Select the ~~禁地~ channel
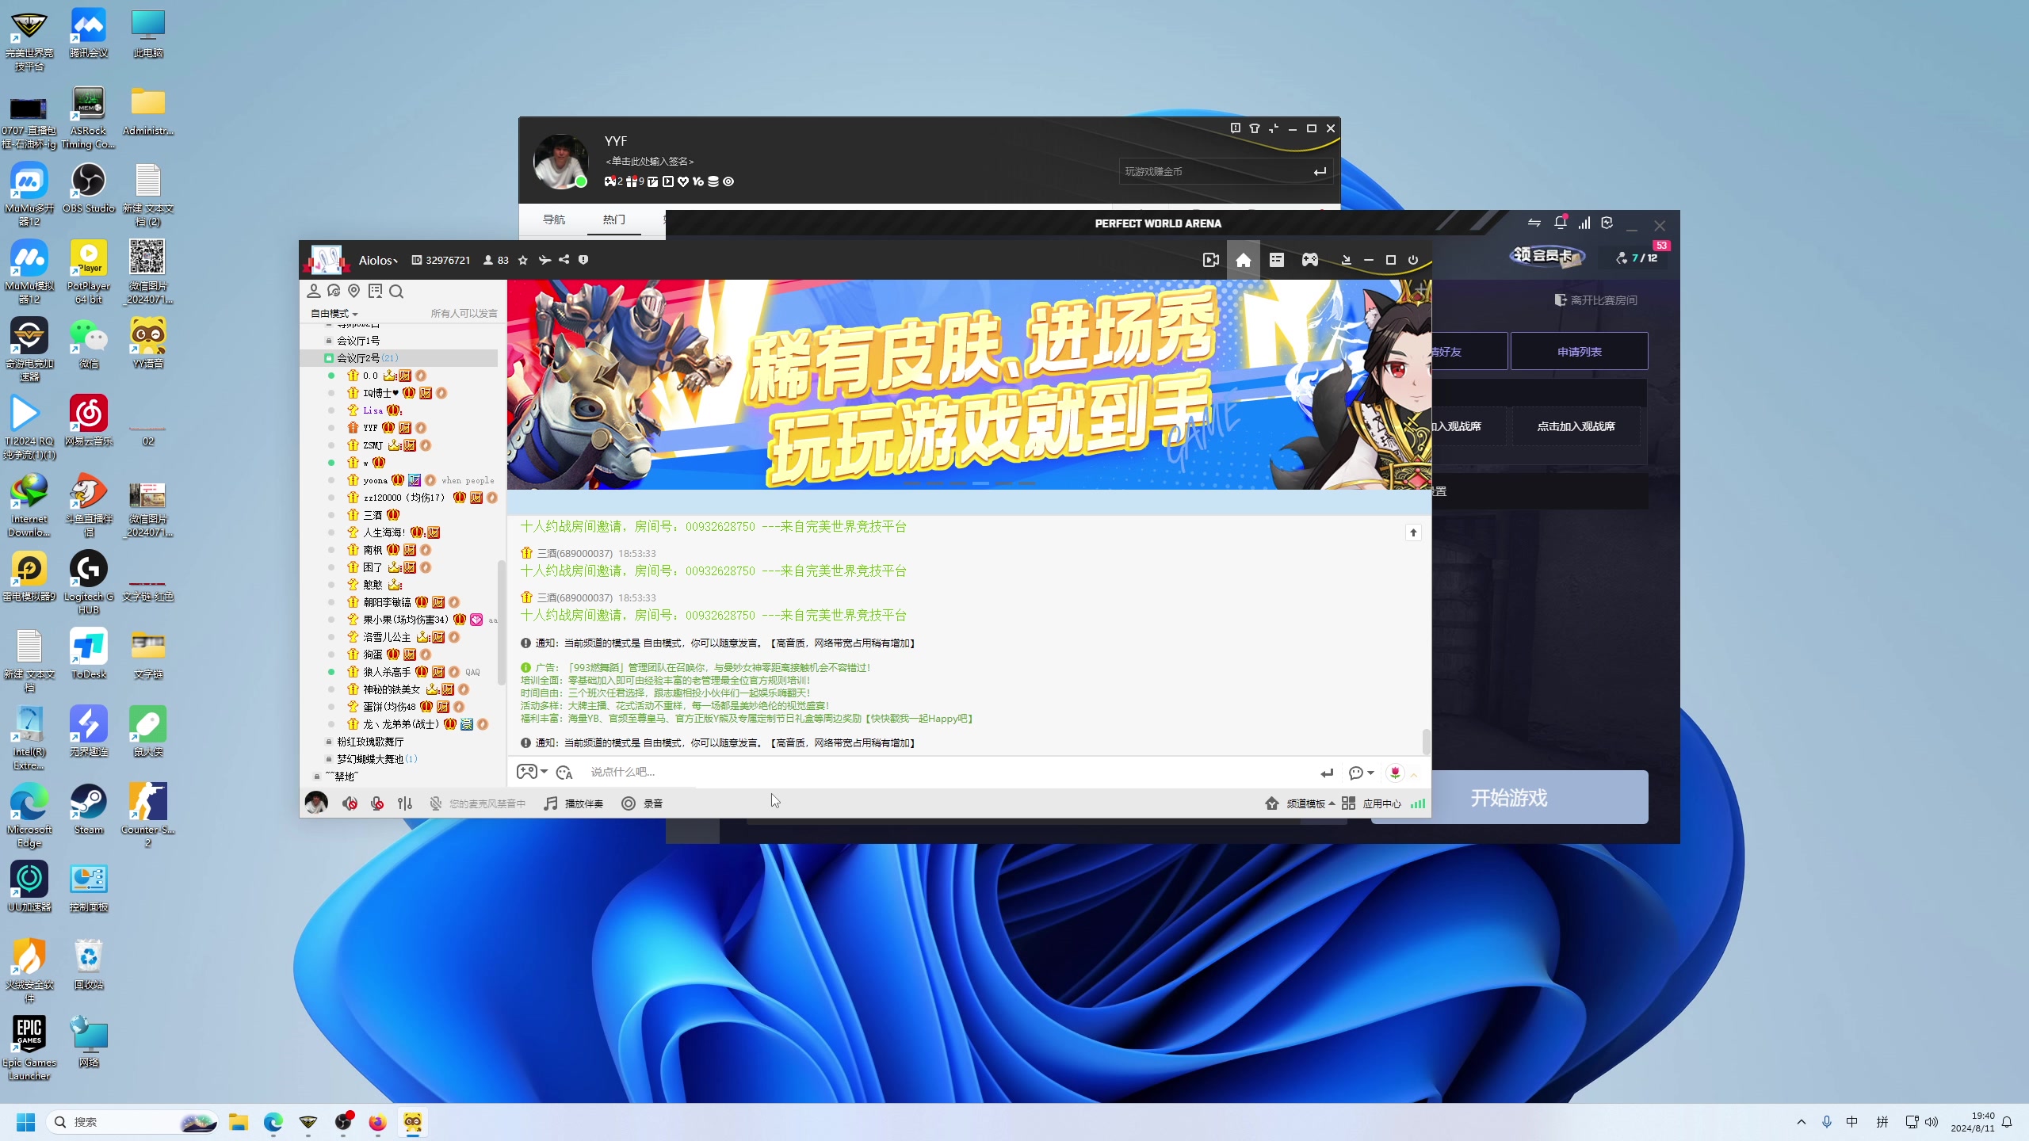The width and height of the screenshot is (2029, 1141). click(342, 777)
